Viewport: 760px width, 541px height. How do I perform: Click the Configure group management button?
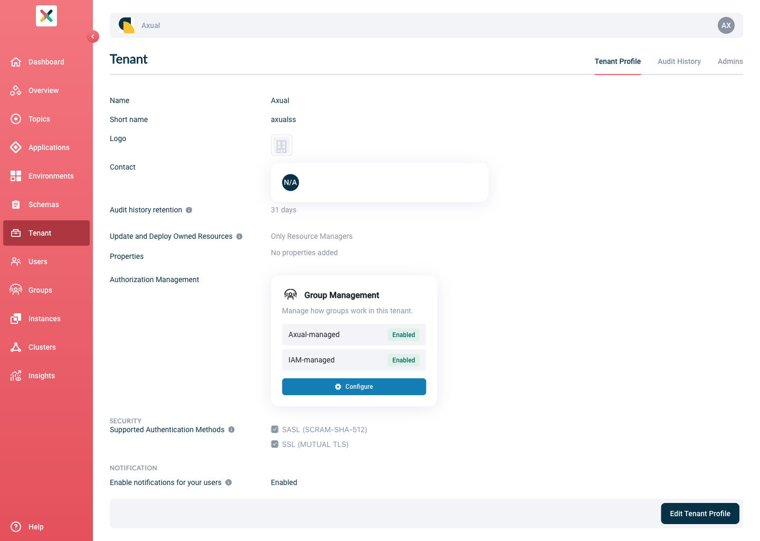tap(354, 387)
